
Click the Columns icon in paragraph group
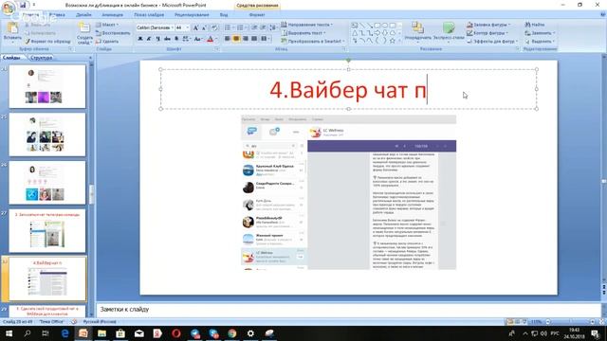[x=265, y=39]
